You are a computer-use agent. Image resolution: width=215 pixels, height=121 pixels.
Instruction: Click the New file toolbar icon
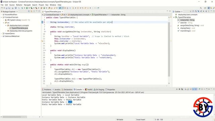click(x=2, y=8)
